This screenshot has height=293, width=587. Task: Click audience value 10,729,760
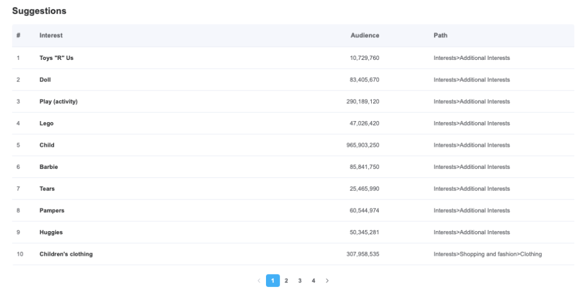pyautogui.click(x=364, y=58)
